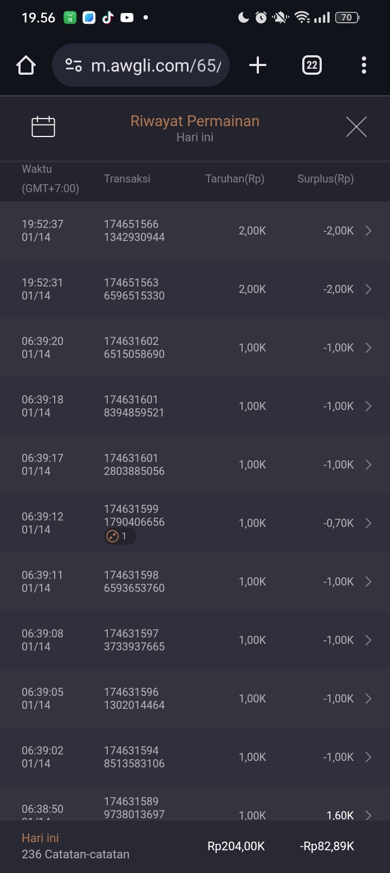Expand the 06:39:20 transaction chevron
The image size is (390, 873).
point(368,348)
